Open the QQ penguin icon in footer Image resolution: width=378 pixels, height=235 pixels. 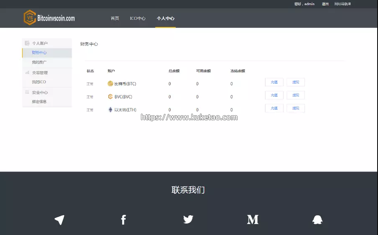coord(317,219)
